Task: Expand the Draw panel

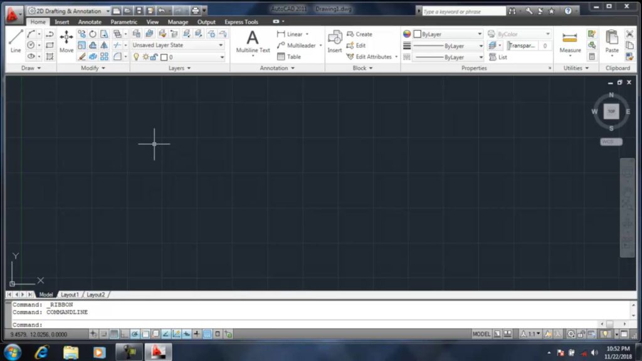Action: (x=31, y=68)
